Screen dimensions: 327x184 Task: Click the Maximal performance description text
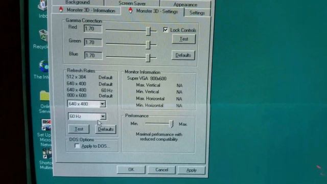(x=159, y=136)
